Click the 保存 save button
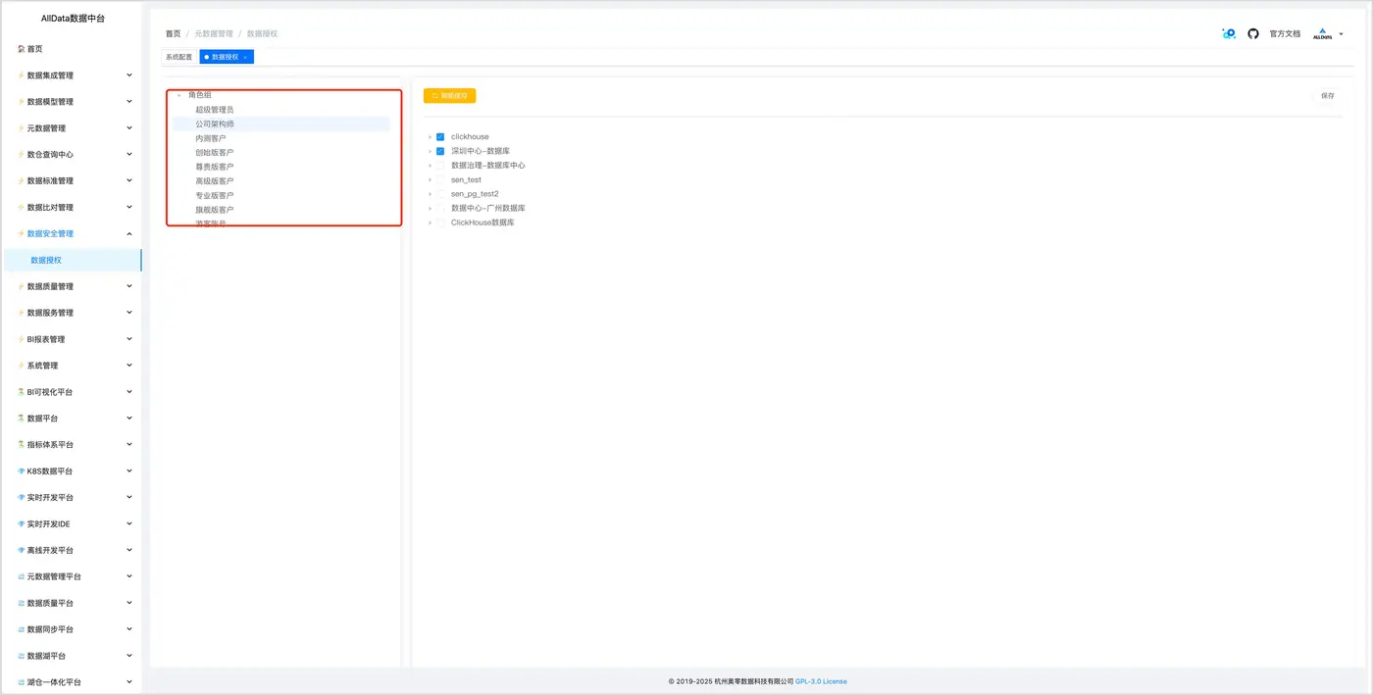1373x695 pixels. 1328,96
